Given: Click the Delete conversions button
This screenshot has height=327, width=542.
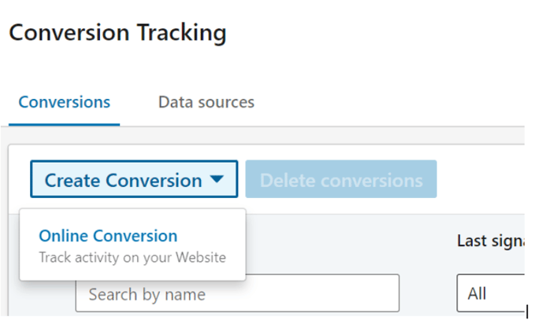Looking at the screenshot, I should point(341,179).
